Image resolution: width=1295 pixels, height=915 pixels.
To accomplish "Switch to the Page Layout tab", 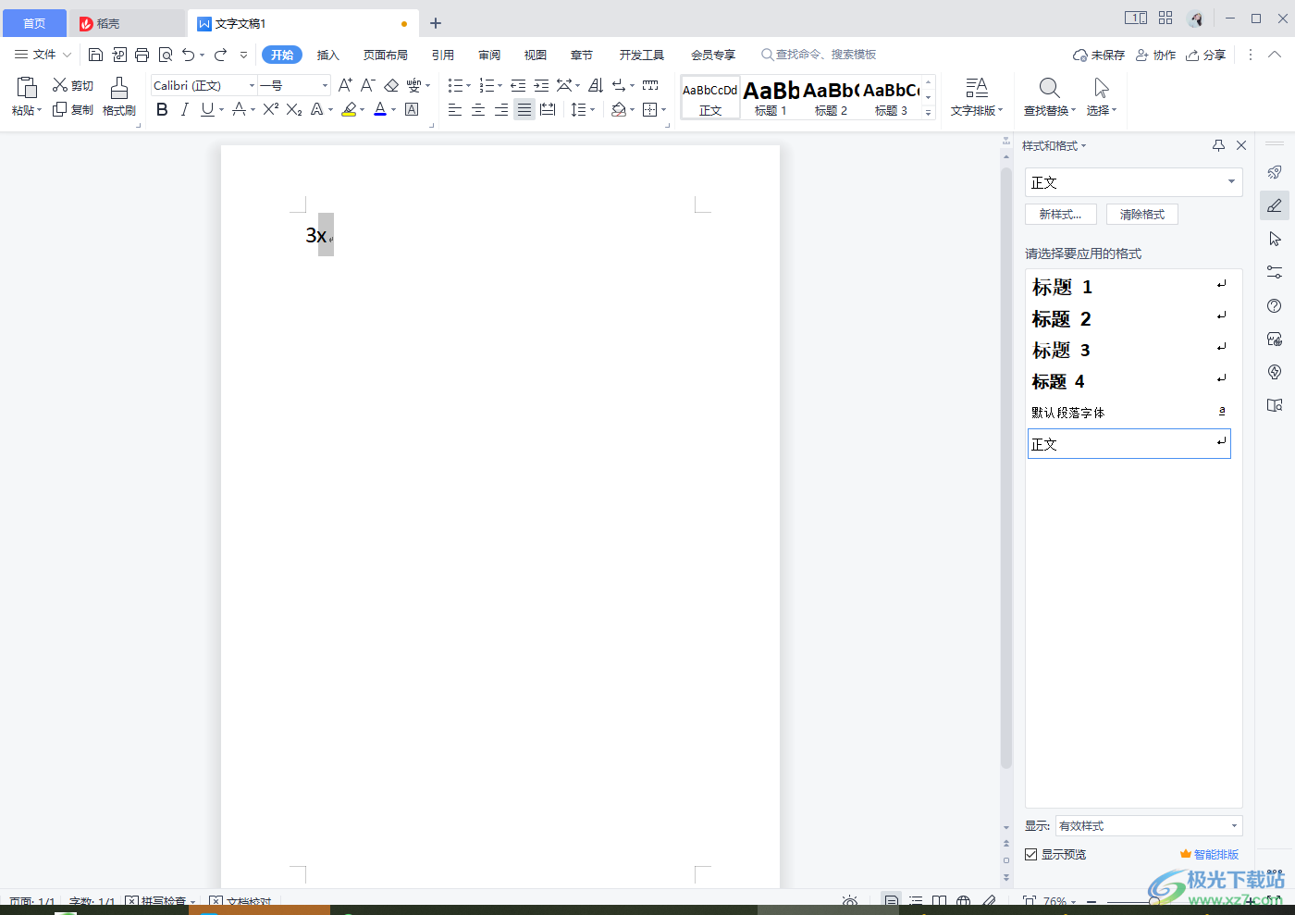I will [386, 55].
